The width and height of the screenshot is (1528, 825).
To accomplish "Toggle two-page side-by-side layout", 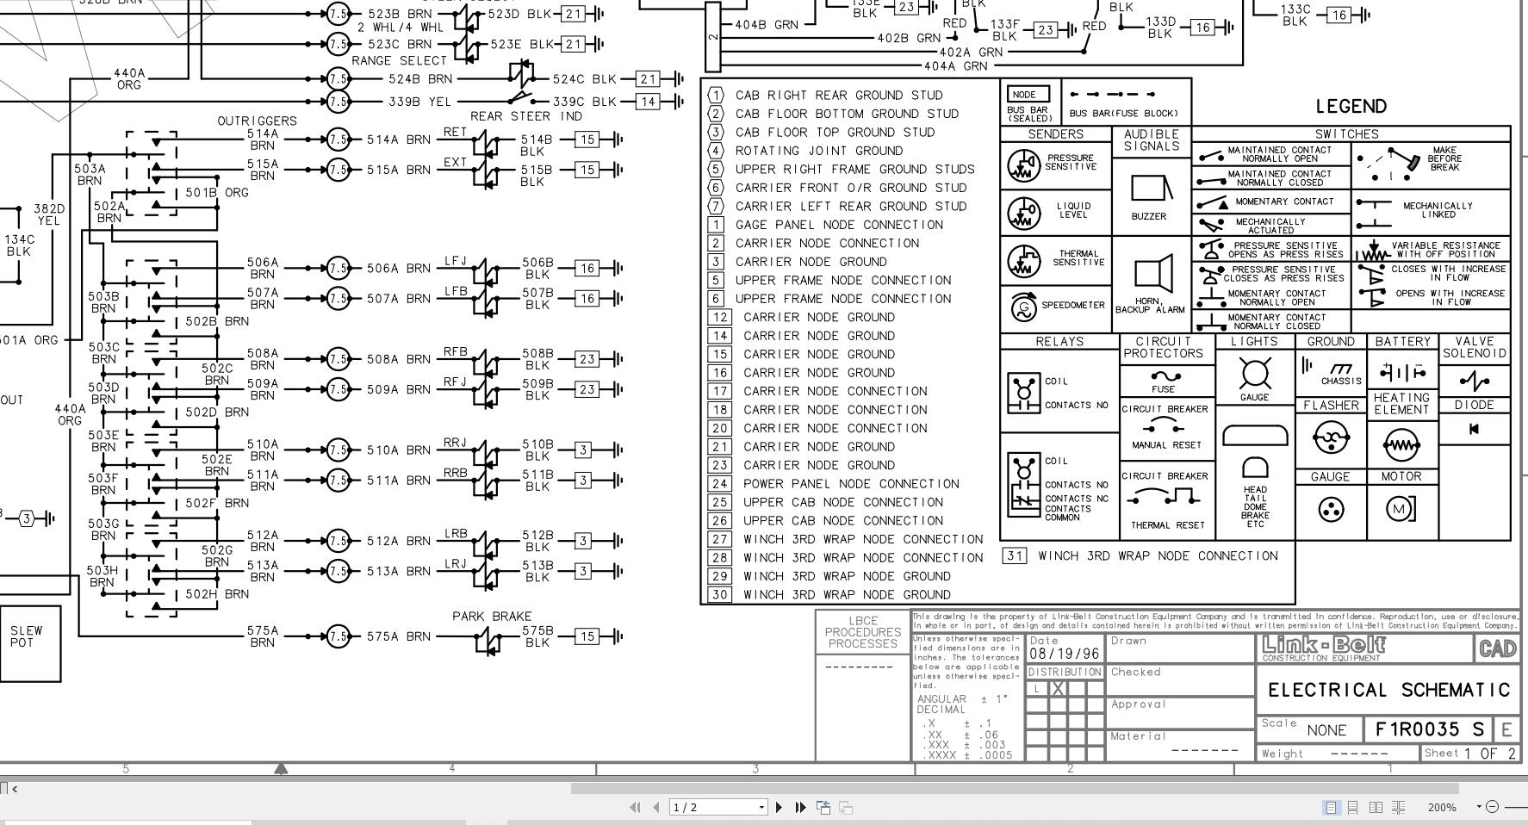I will 1377,808.
